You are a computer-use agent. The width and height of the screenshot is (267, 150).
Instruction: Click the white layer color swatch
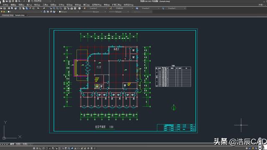(x=8, y=12)
